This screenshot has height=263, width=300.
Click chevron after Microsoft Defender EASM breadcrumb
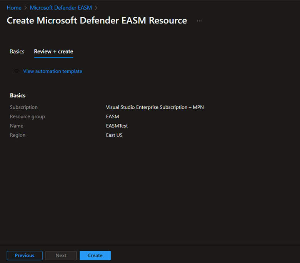point(96,8)
